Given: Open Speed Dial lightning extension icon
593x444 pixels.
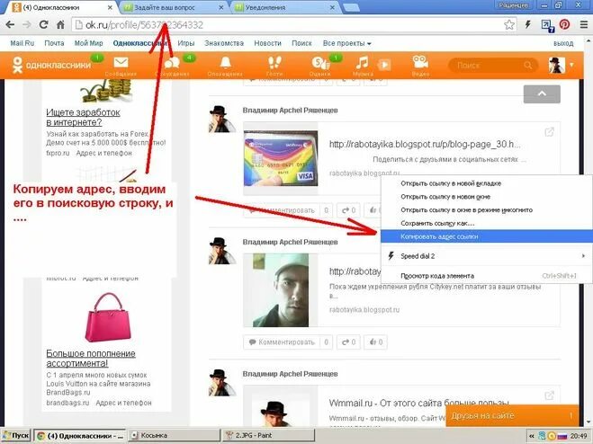Looking at the screenshot, I should (528, 25).
